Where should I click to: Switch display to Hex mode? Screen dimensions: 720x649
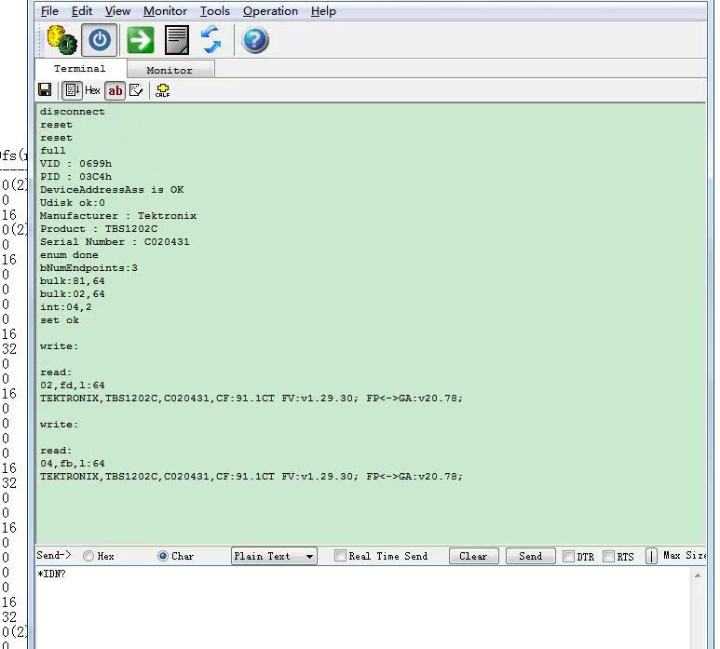pos(92,90)
